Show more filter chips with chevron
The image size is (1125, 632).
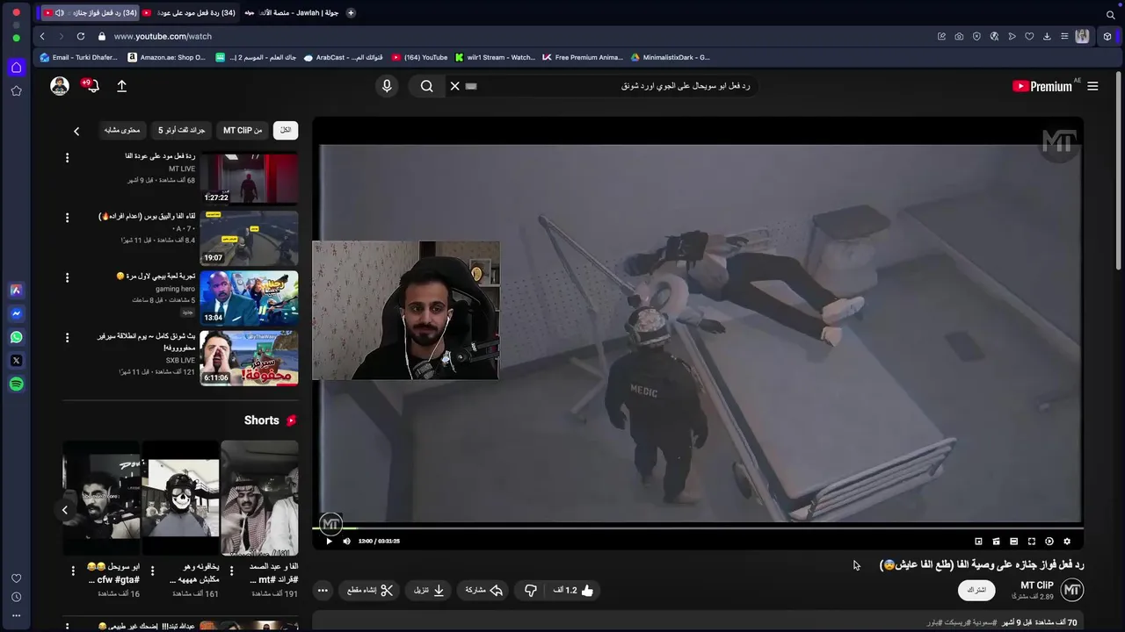pyautogui.click(x=76, y=131)
